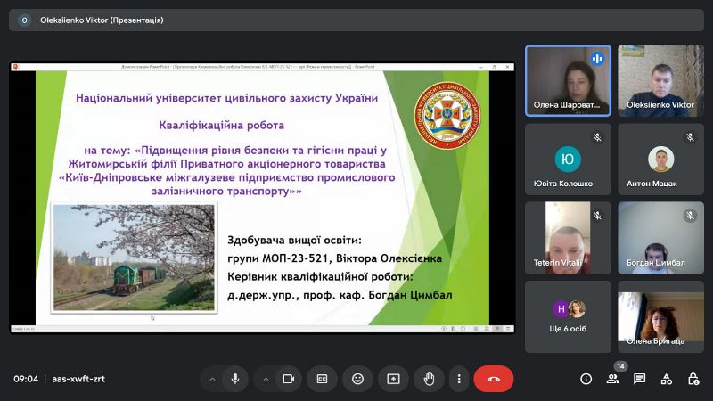This screenshot has width=713, height=401.
Task: Open the emoji reactions picker
Action: 358,379
